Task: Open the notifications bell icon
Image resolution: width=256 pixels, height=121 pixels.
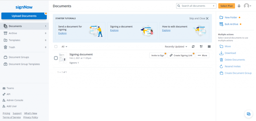Action: pyautogui.click(x=239, y=6)
